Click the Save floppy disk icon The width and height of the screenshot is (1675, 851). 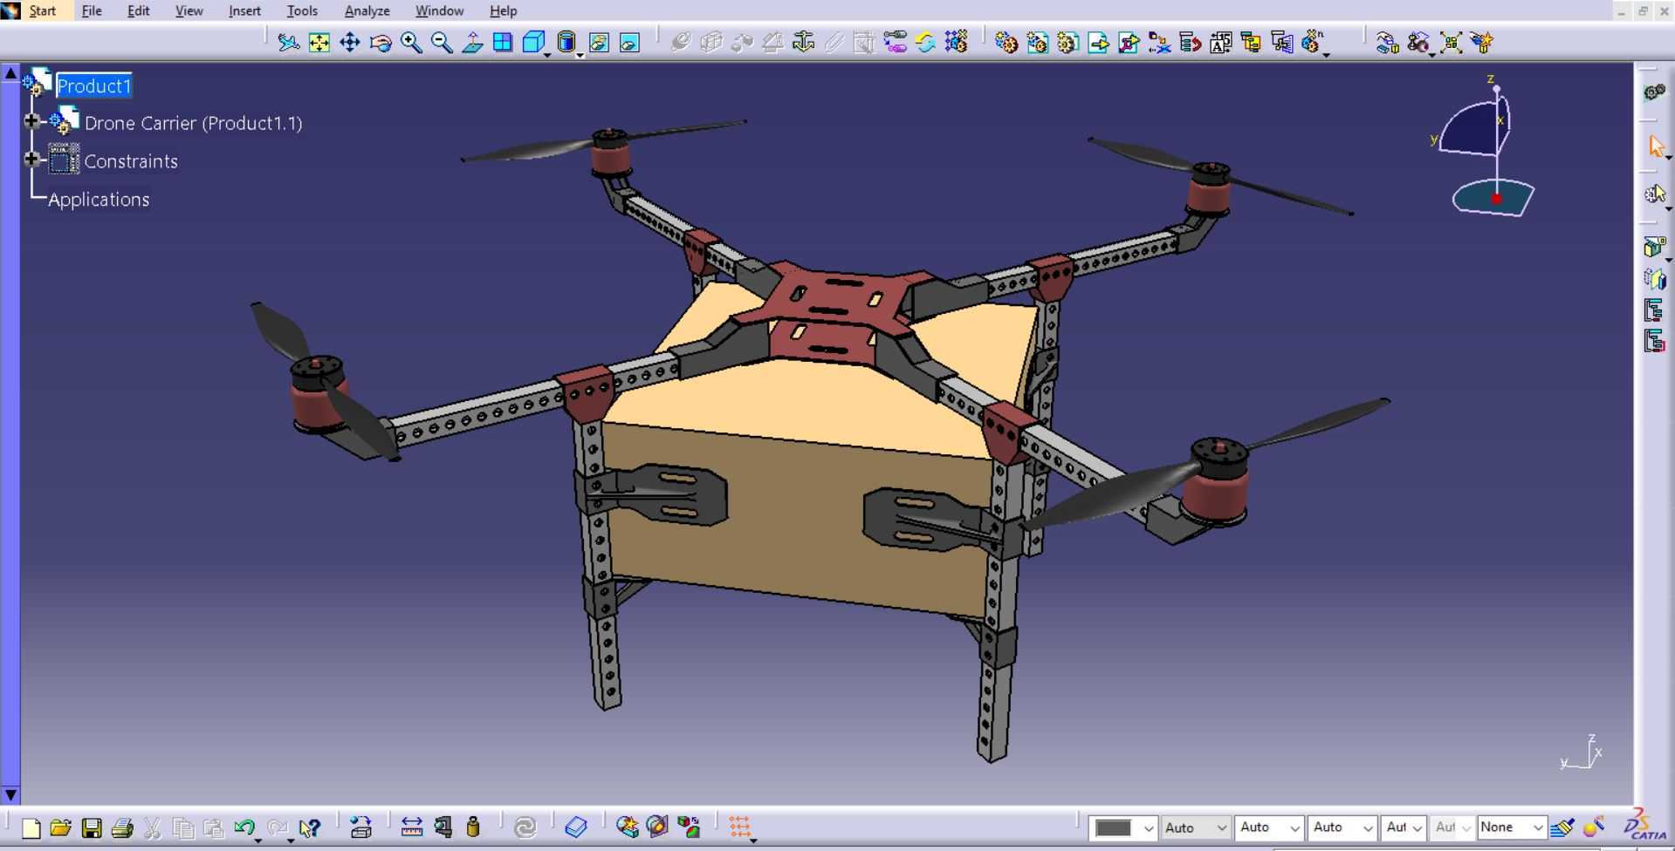tap(92, 827)
